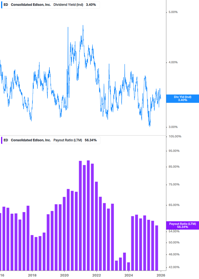The height and width of the screenshot is (279, 199).
Task: Click the 105.00% payout axis label
Action: coord(175,137)
